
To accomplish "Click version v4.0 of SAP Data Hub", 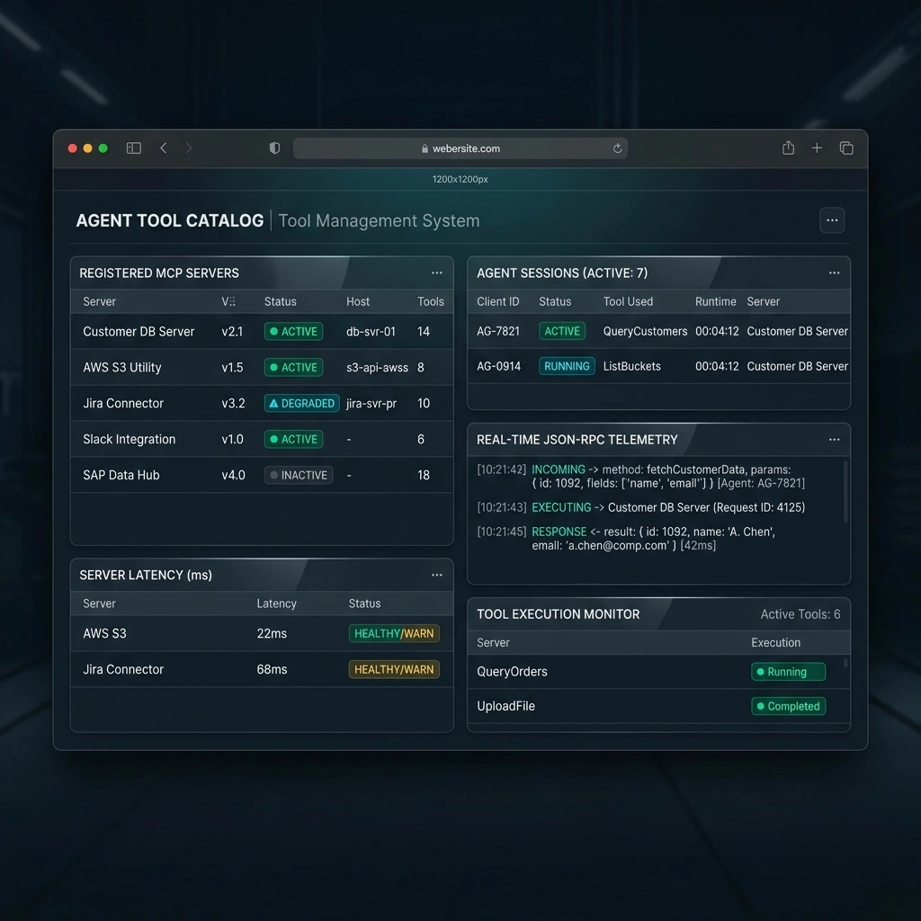I will coord(233,475).
